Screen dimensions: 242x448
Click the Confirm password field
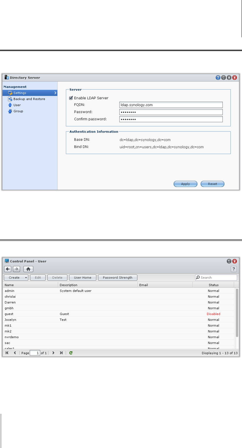(x=171, y=119)
